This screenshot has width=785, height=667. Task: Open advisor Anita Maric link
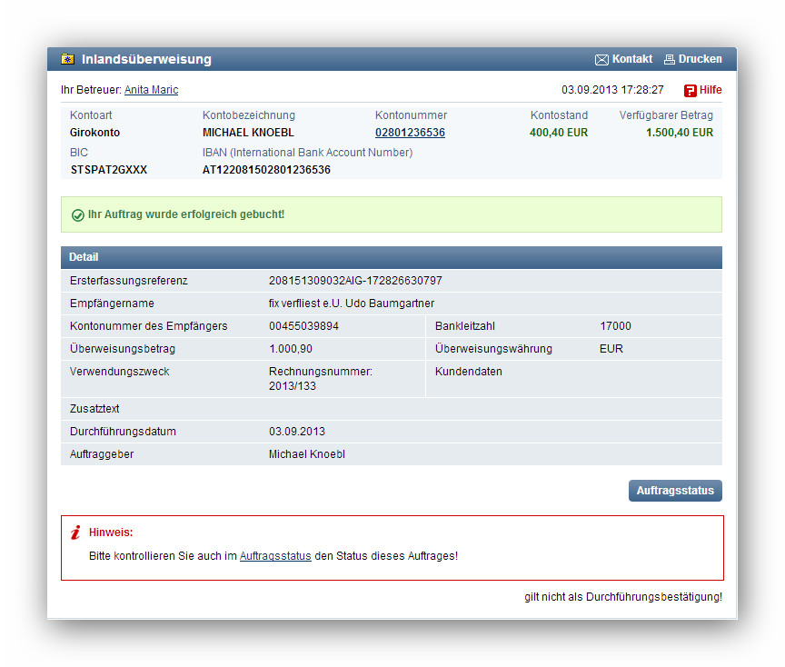pos(151,90)
